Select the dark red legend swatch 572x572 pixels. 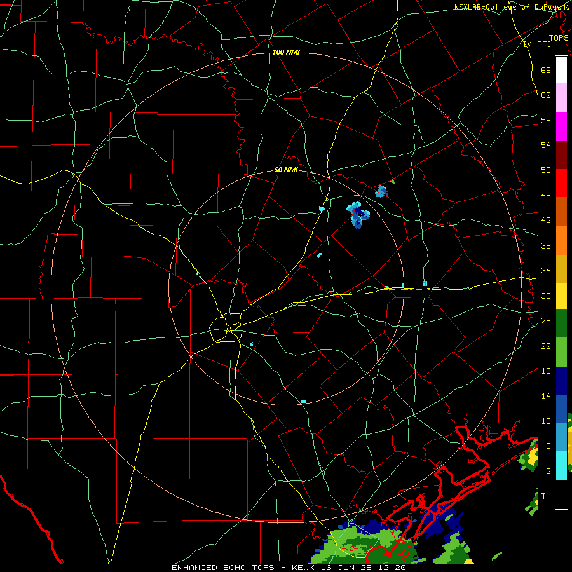[561, 154]
